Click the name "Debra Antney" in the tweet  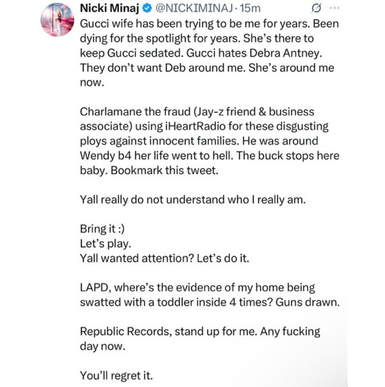click(x=282, y=53)
